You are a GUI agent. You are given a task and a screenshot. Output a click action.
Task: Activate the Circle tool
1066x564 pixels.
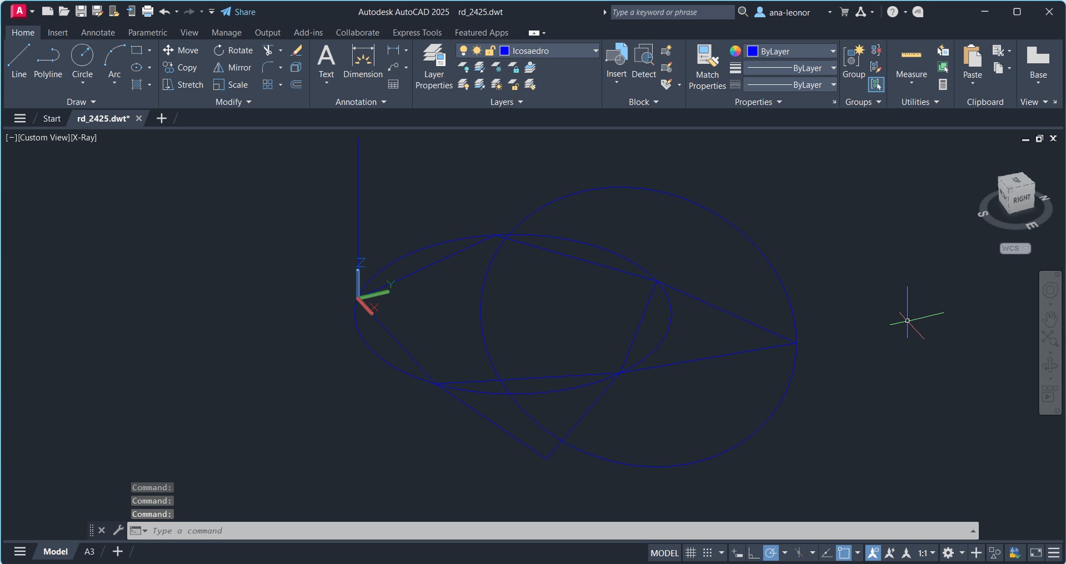point(82,61)
